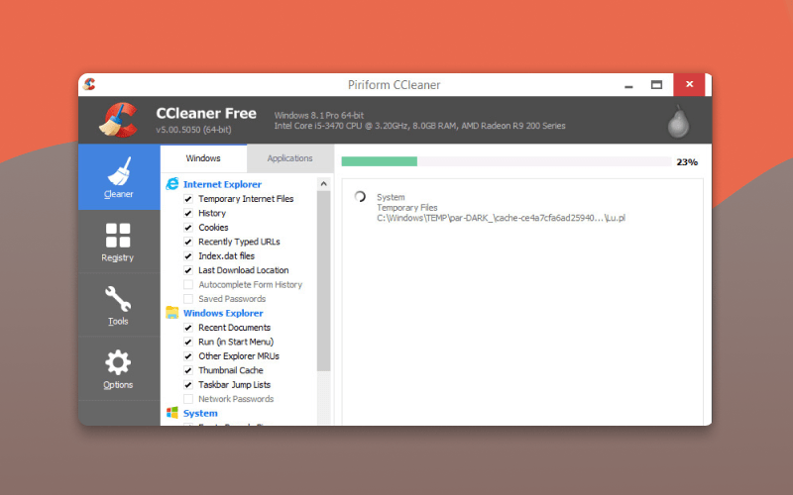Click the spinning progress indicator icon
This screenshot has height=495, width=793.
tap(360, 196)
